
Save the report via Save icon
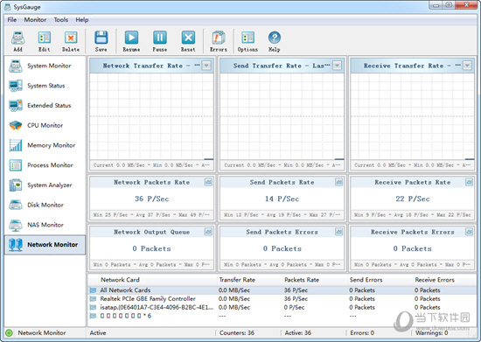point(101,41)
